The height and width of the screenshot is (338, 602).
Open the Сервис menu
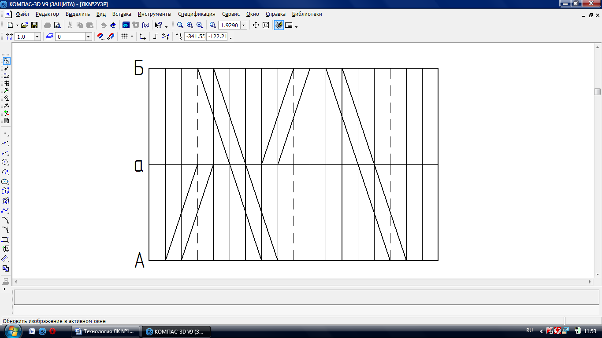pyautogui.click(x=231, y=14)
